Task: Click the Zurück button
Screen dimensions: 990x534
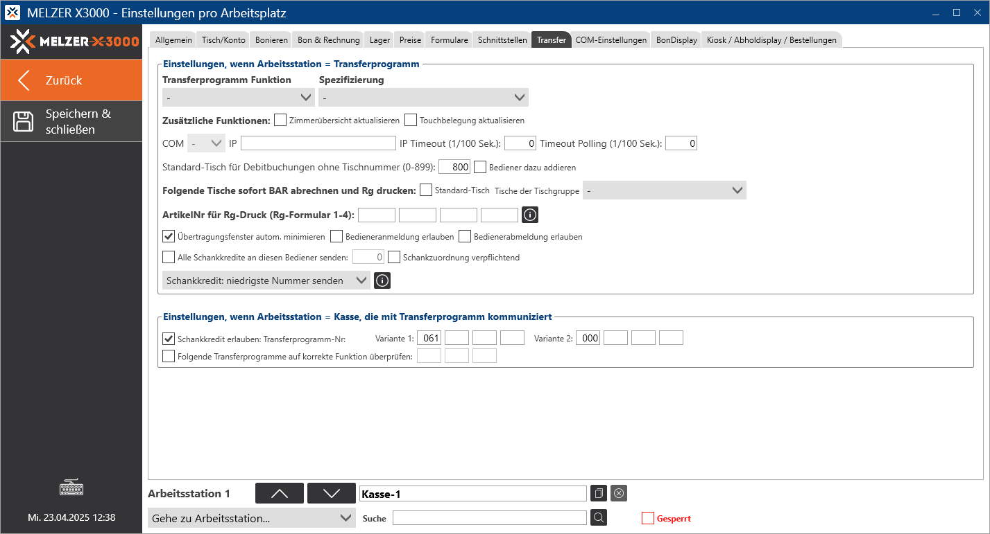Action: [x=71, y=80]
